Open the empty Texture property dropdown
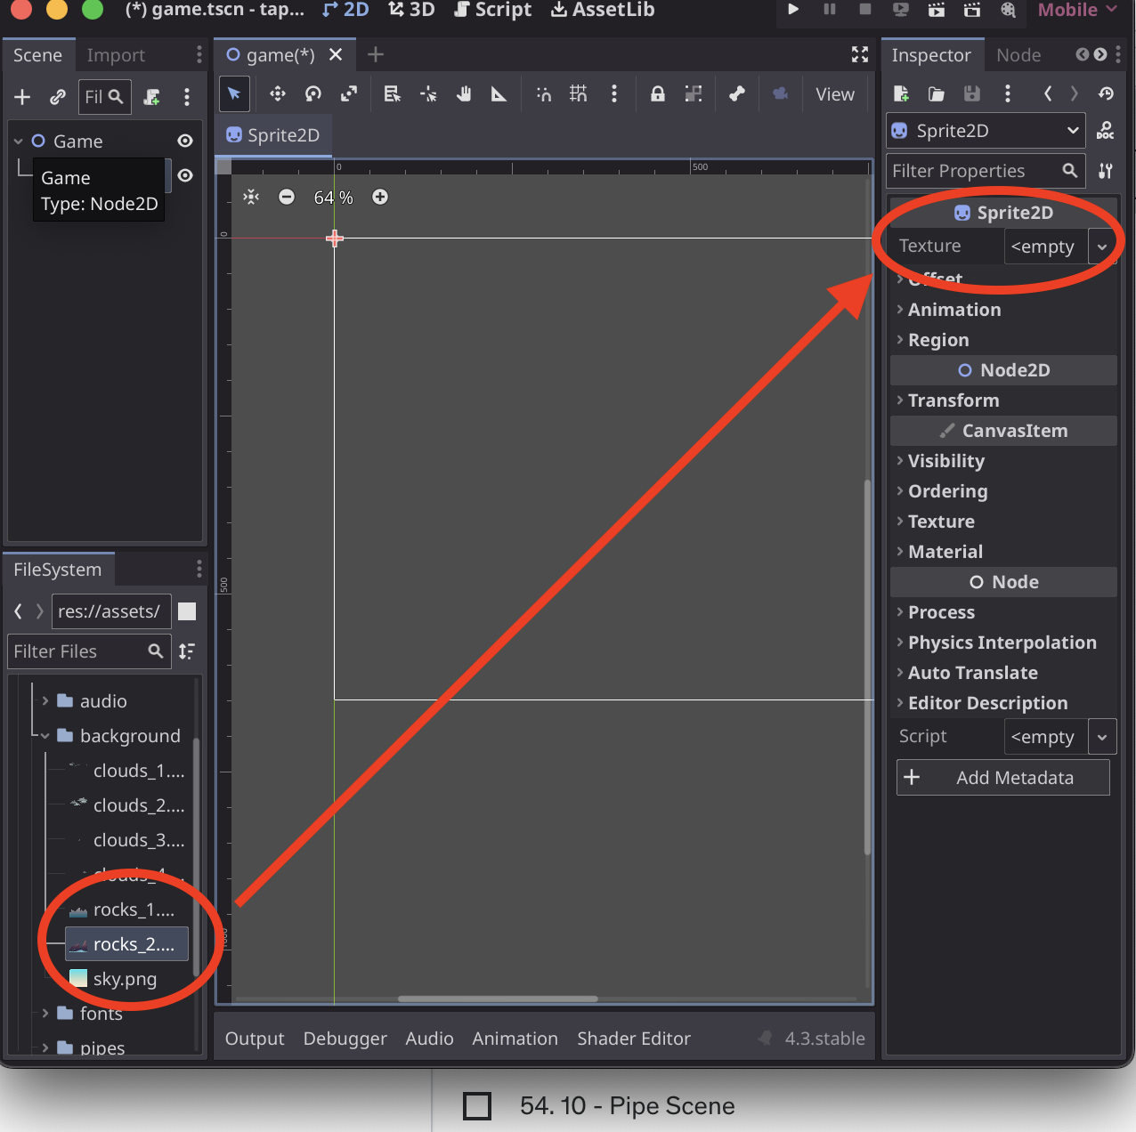This screenshot has height=1132, width=1136. 1102,247
